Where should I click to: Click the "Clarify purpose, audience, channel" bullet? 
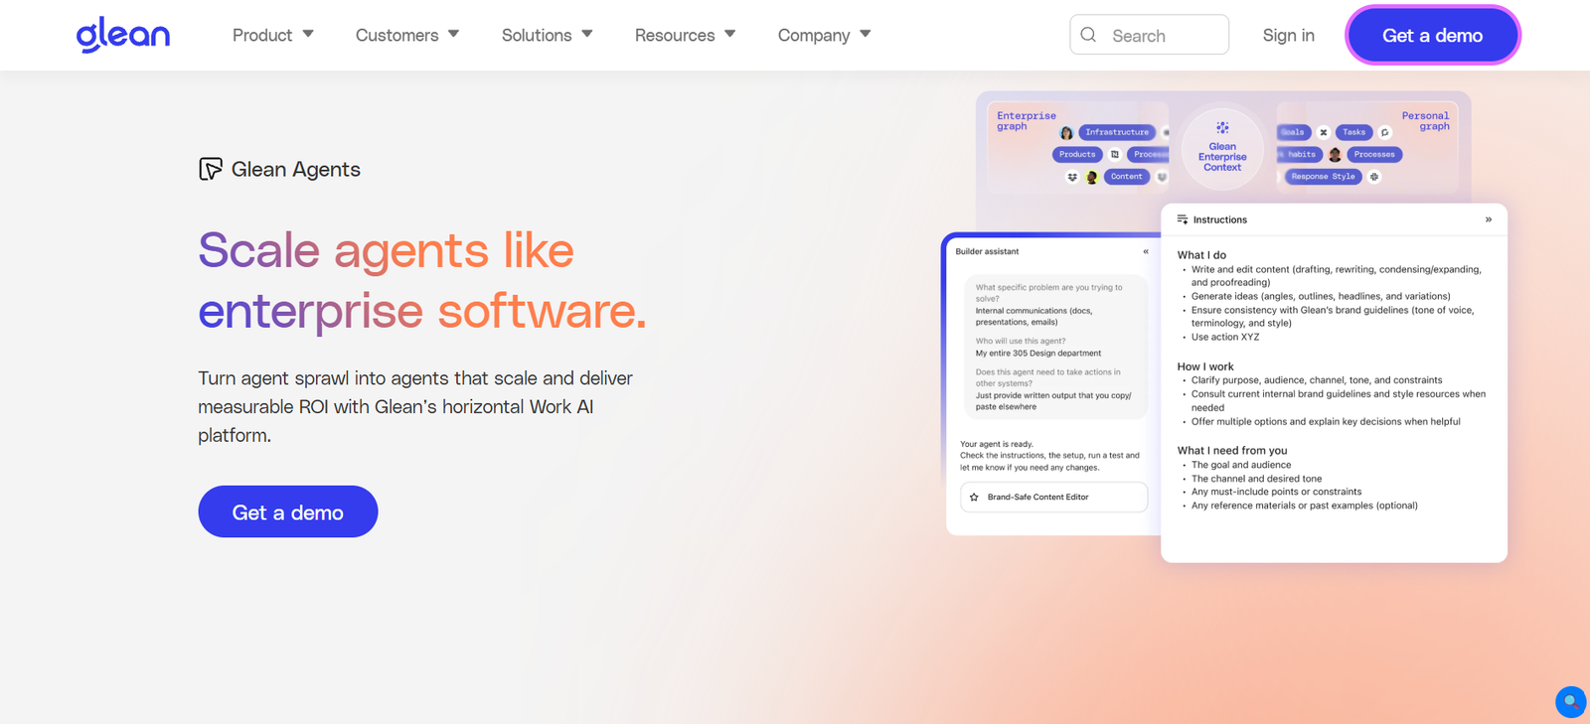1317,380
